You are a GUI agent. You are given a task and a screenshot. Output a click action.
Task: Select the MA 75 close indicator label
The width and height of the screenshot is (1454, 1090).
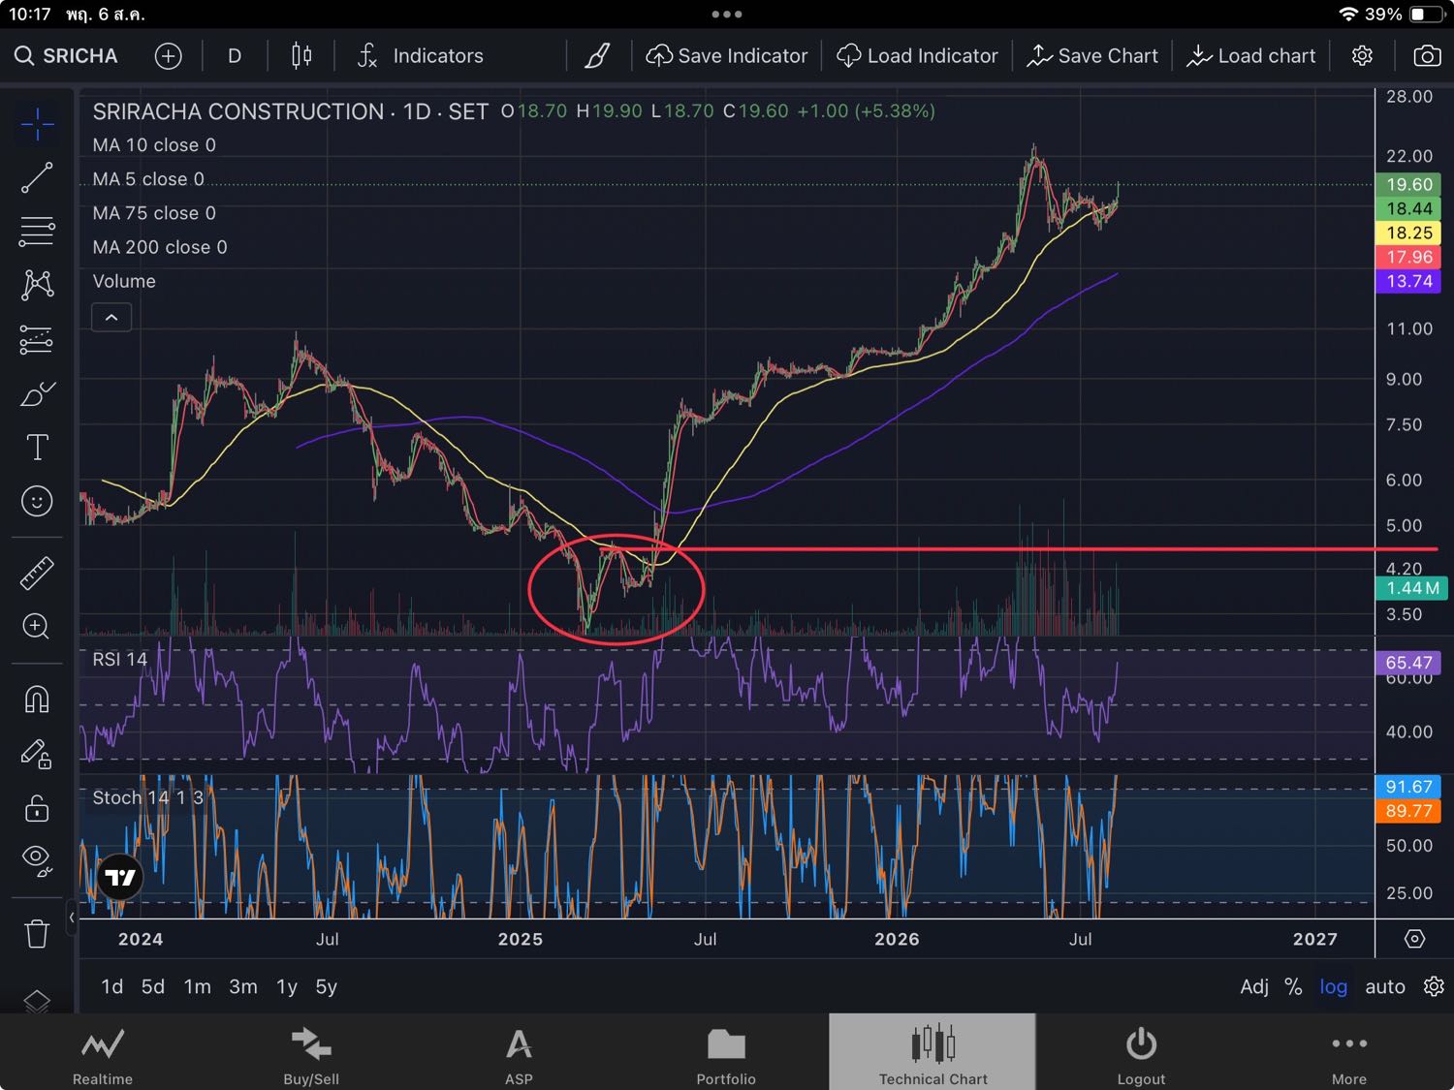pyautogui.click(x=154, y=213)
